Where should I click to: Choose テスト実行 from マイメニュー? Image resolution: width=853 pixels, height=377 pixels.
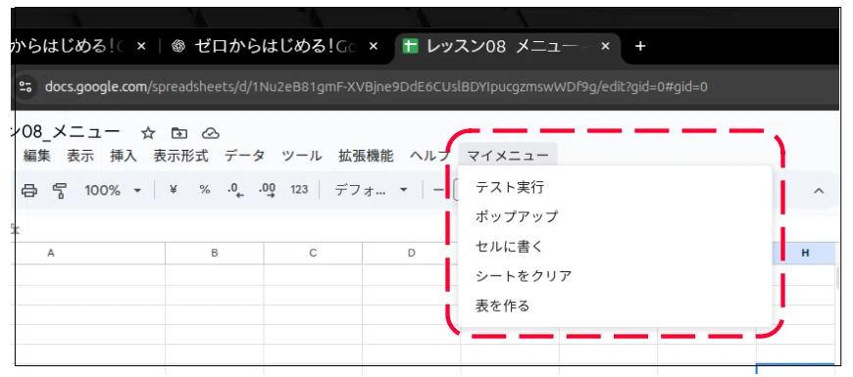click(x=616, y=188)
